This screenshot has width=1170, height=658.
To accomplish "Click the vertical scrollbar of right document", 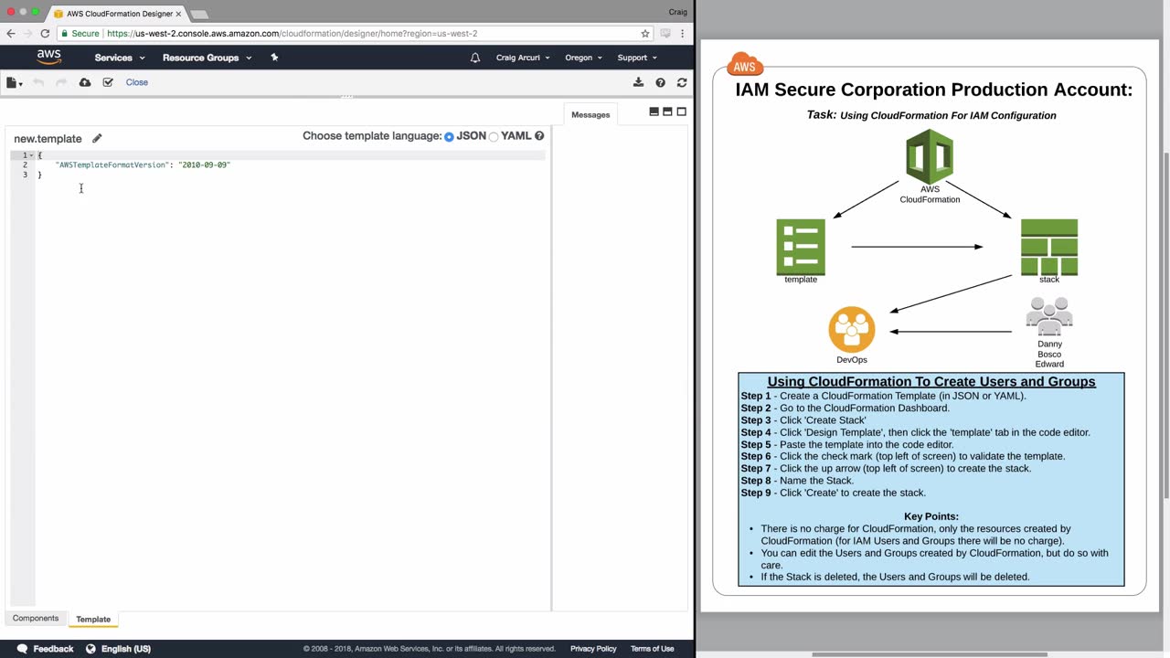I will pos(1165,324).
